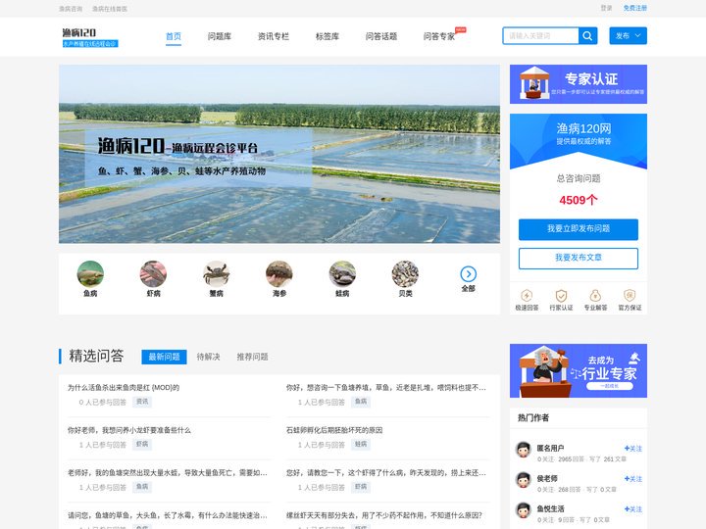Switch to the 推荐问题 tab

pyautogui.click(x=252, y=357)
